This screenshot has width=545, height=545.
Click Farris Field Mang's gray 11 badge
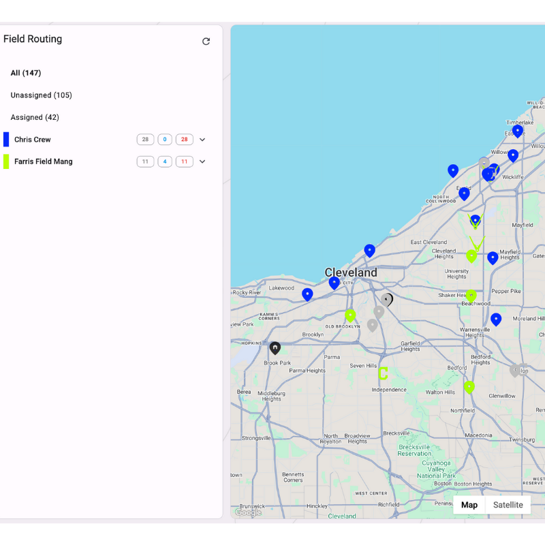(145, 161)
